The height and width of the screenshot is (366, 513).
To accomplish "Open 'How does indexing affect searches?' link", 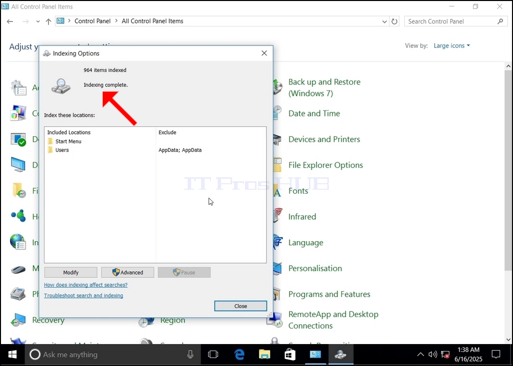I will [x=86, y=285].
